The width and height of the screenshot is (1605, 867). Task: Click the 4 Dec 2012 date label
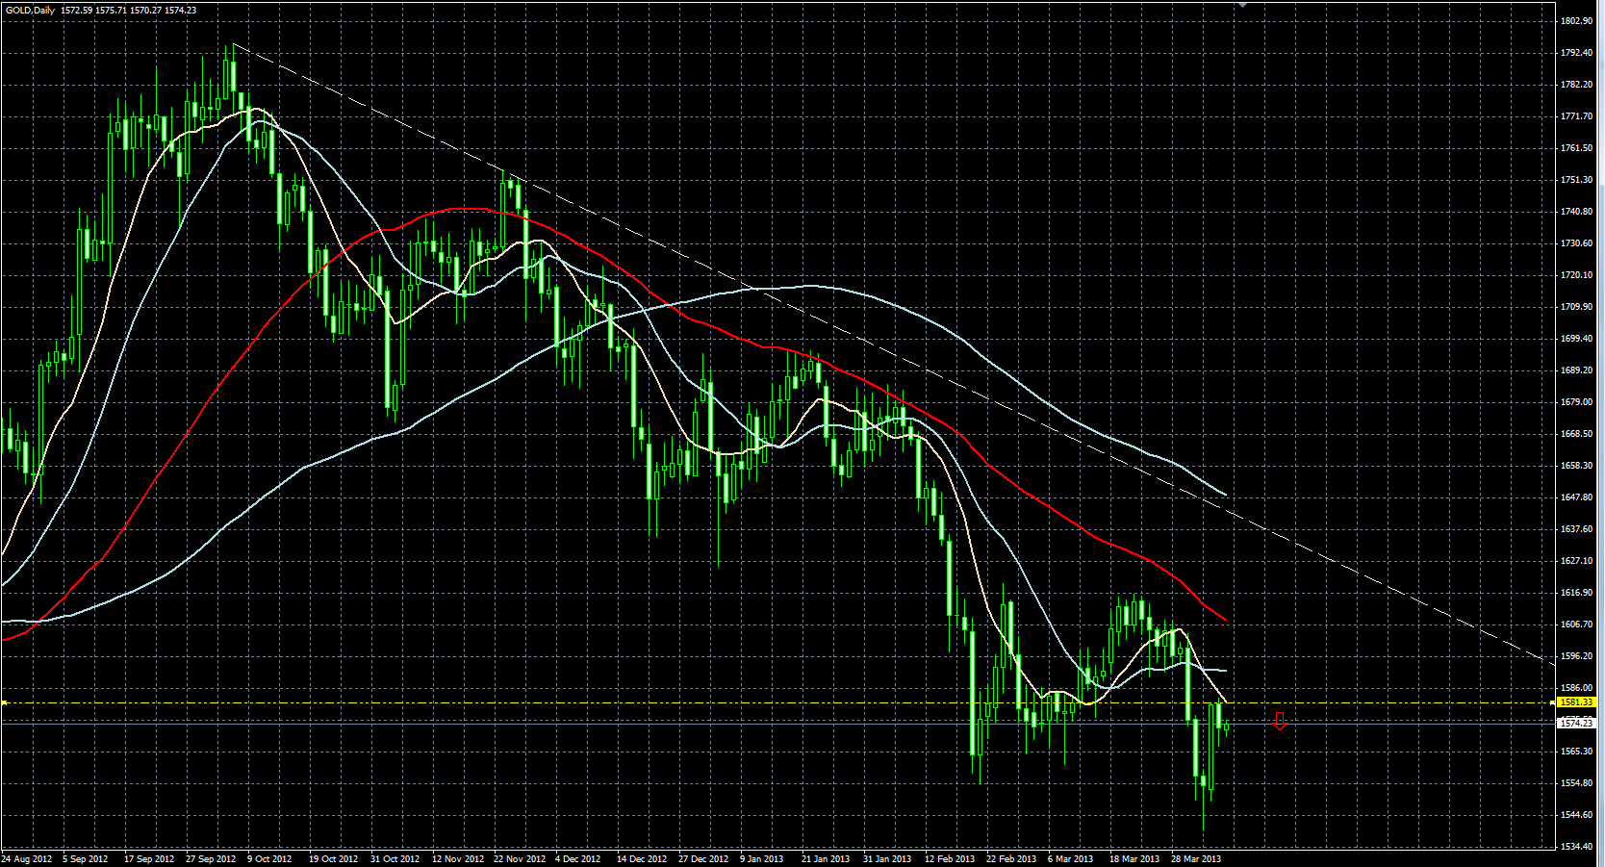[x=578, y=858]
